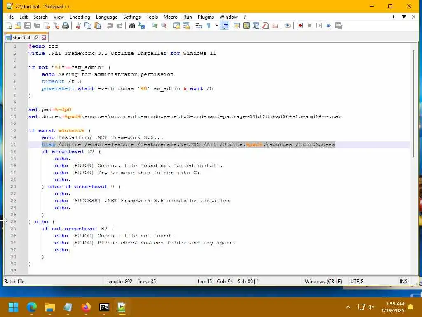422x317 pixels.
Task: Click UTF-8 encoding in status bar
Action: (356, 282)
